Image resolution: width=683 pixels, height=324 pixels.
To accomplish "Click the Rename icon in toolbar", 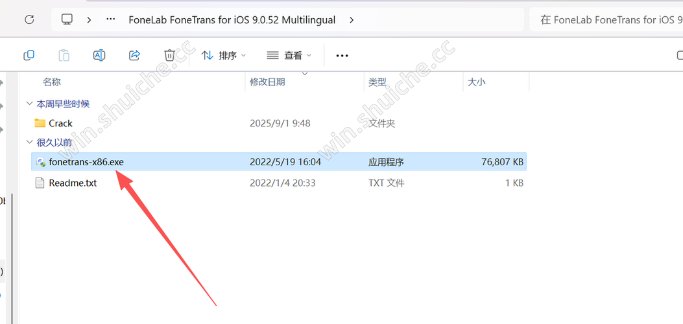I will pos(99,55).
